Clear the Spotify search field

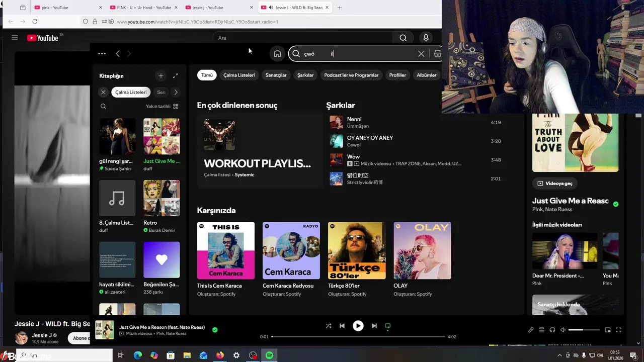click(x=421, y=54)
